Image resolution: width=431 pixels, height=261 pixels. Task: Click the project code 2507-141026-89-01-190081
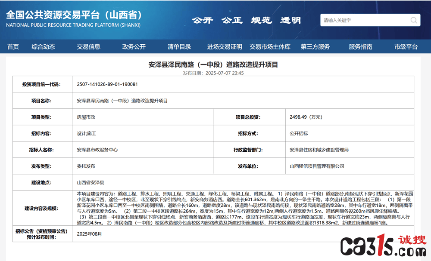(x=107, y=84)
